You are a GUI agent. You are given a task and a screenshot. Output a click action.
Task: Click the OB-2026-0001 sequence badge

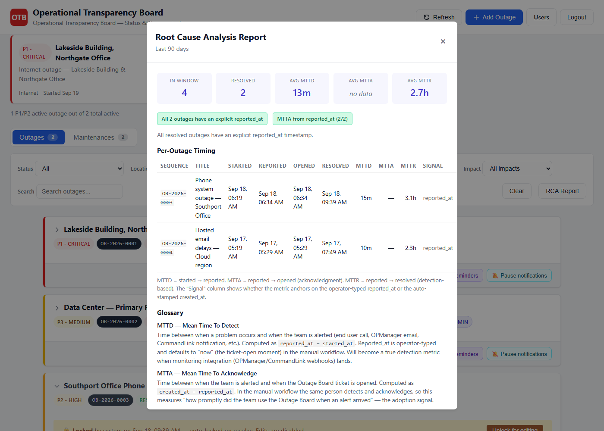pos(119,244)
